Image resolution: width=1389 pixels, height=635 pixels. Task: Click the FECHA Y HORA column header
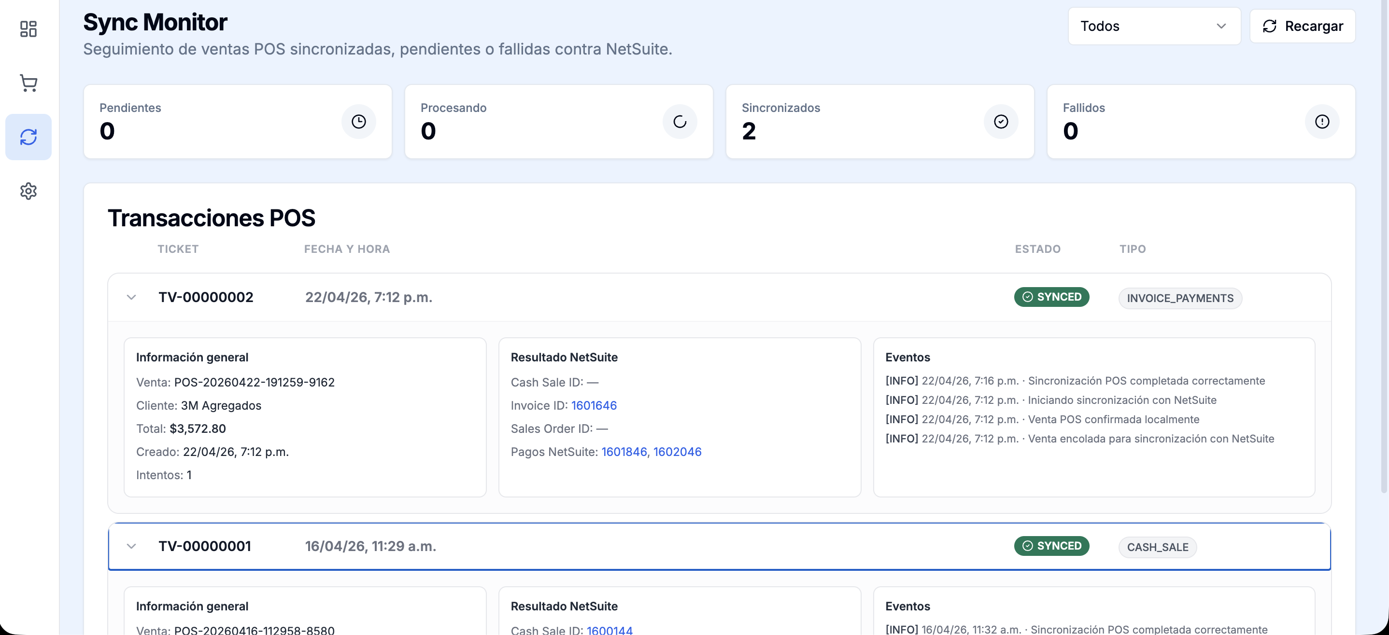pos(347,249)
